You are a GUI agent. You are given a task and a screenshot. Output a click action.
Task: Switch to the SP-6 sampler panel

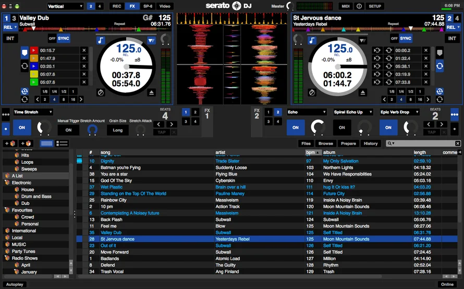(148, 6)
